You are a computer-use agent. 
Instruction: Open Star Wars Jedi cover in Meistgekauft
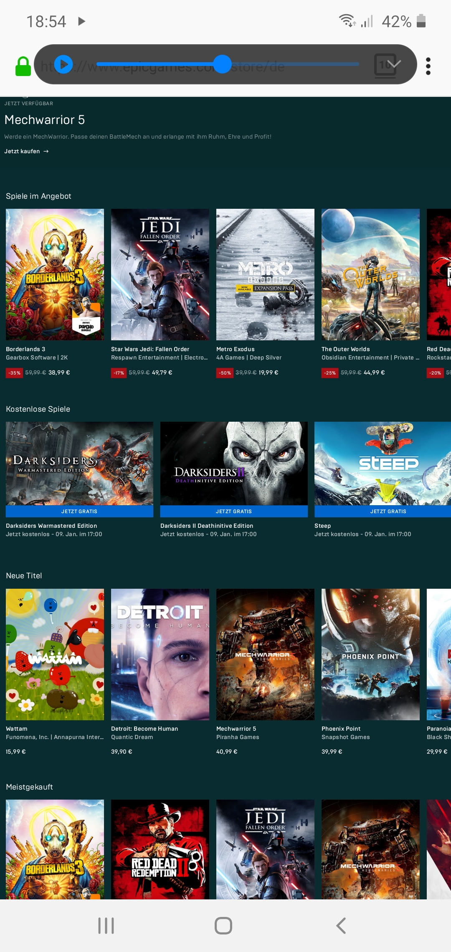coord(265,849)
